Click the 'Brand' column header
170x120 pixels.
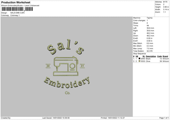coord(165,56)
